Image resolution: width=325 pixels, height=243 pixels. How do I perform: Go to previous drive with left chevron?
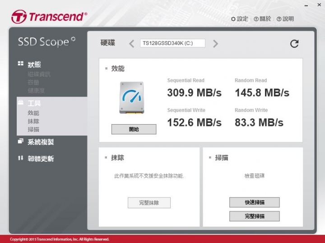click(x=132, y=44)
